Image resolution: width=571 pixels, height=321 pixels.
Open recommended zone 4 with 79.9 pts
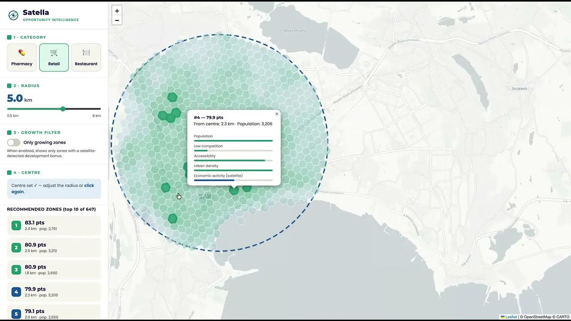click(54, 292)
